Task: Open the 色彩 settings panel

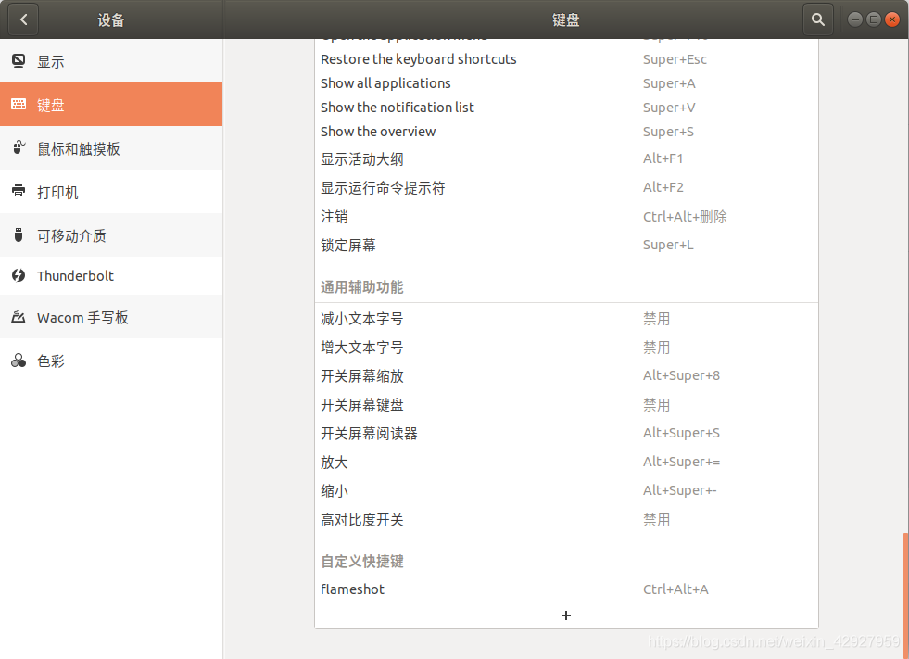Action: [111, 361]
